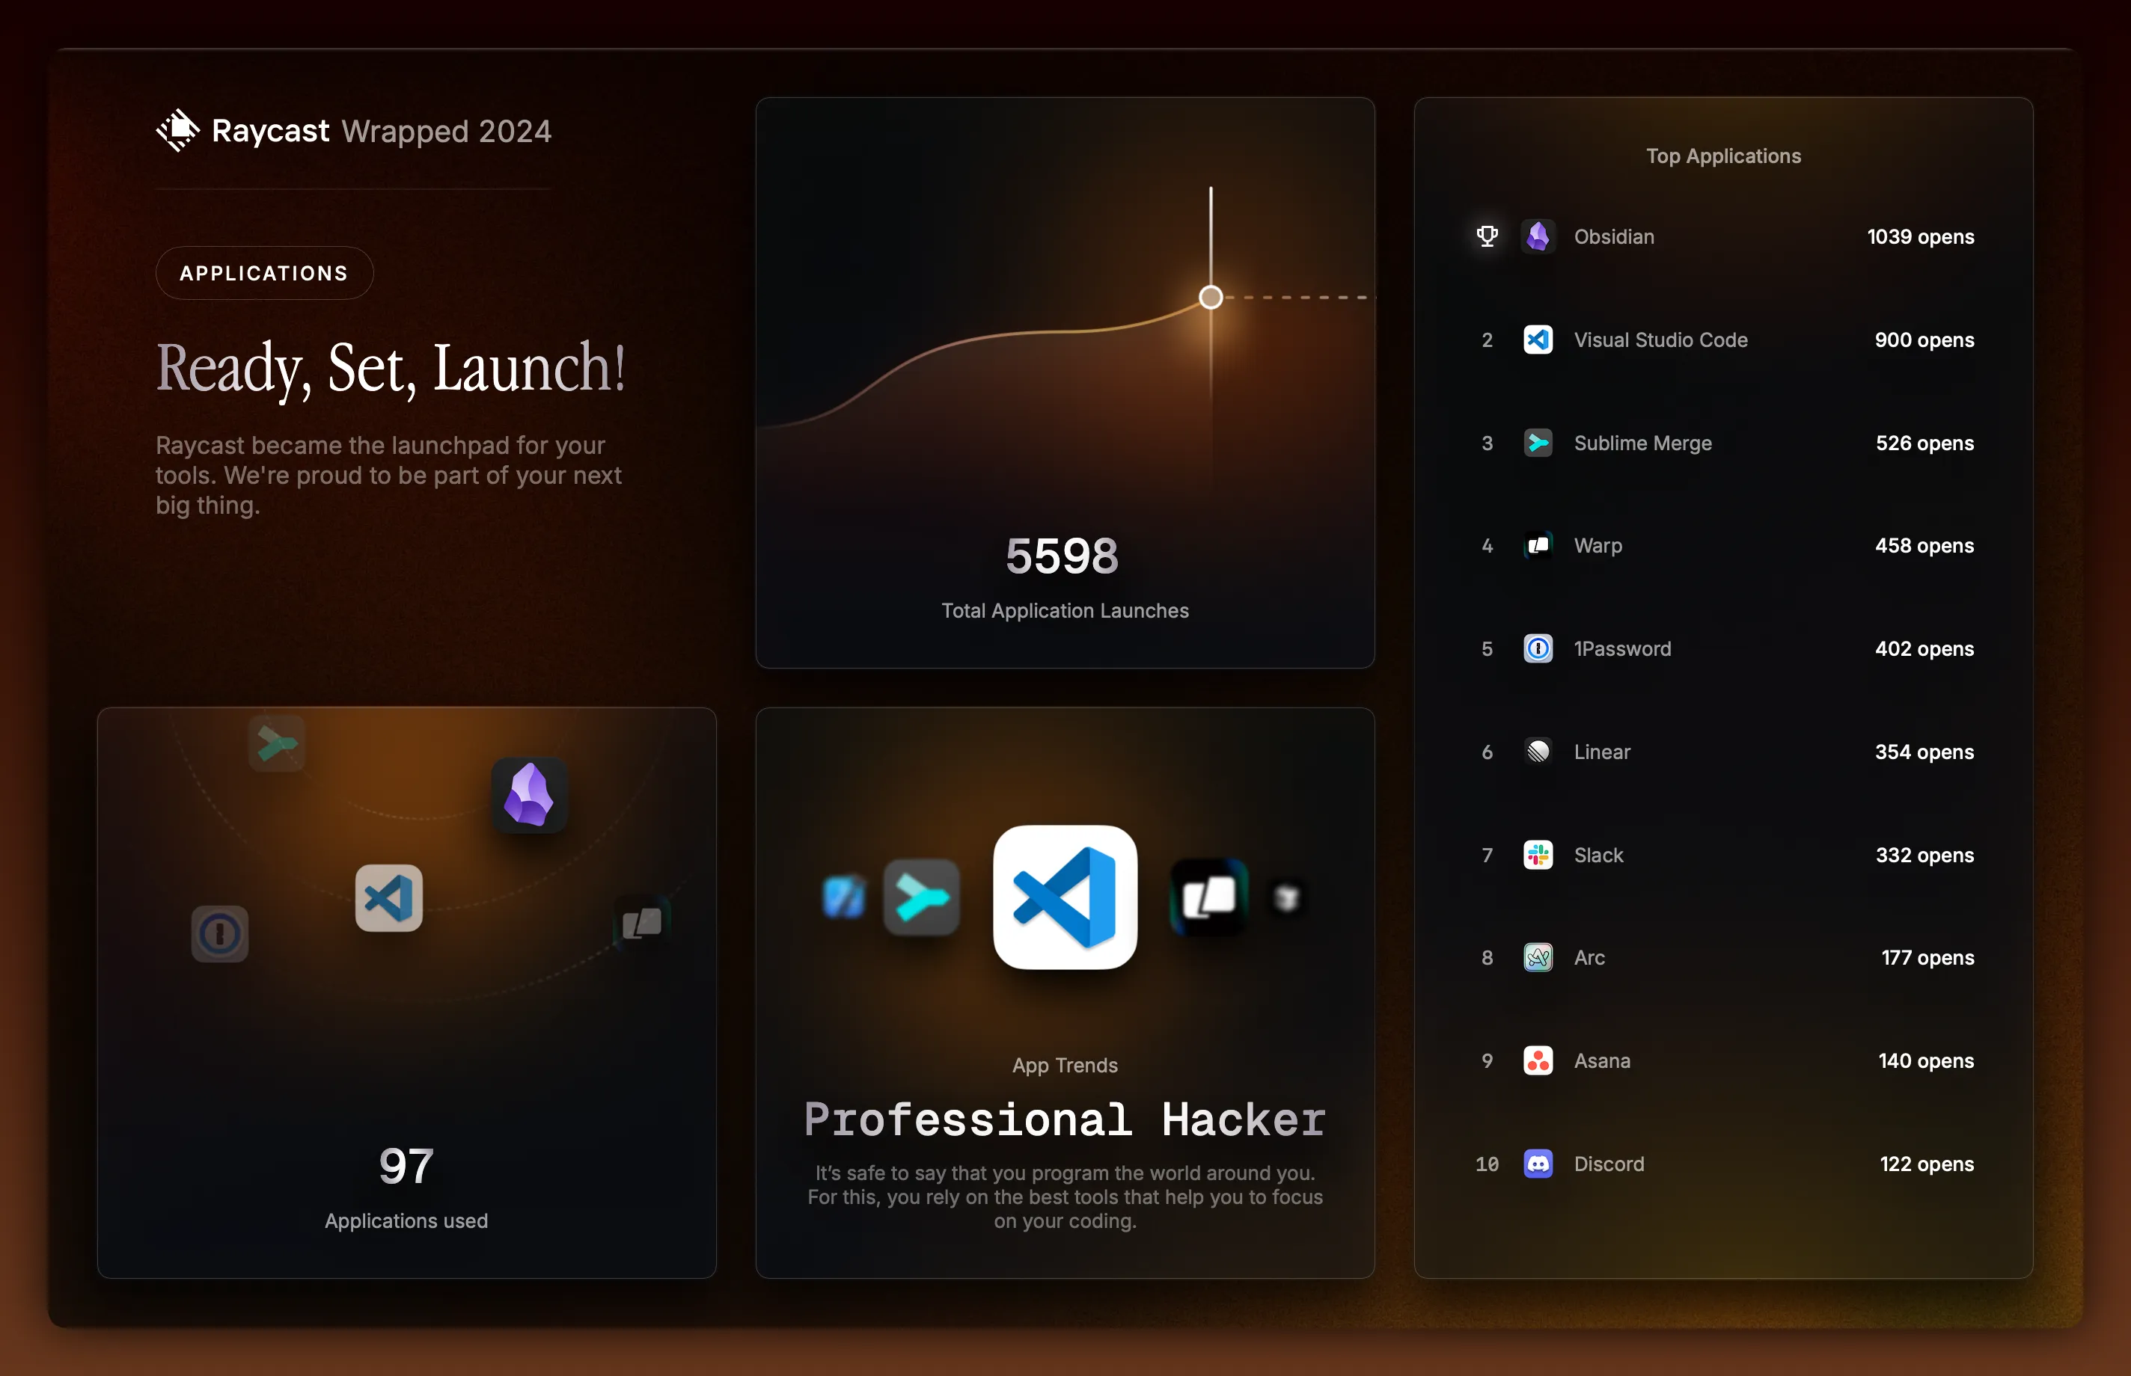
Task: Click the 97 Applications used number
Action: coord(406,1166)
